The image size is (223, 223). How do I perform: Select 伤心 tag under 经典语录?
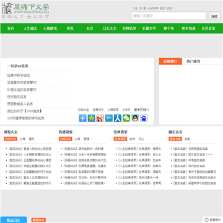point(141,139)
